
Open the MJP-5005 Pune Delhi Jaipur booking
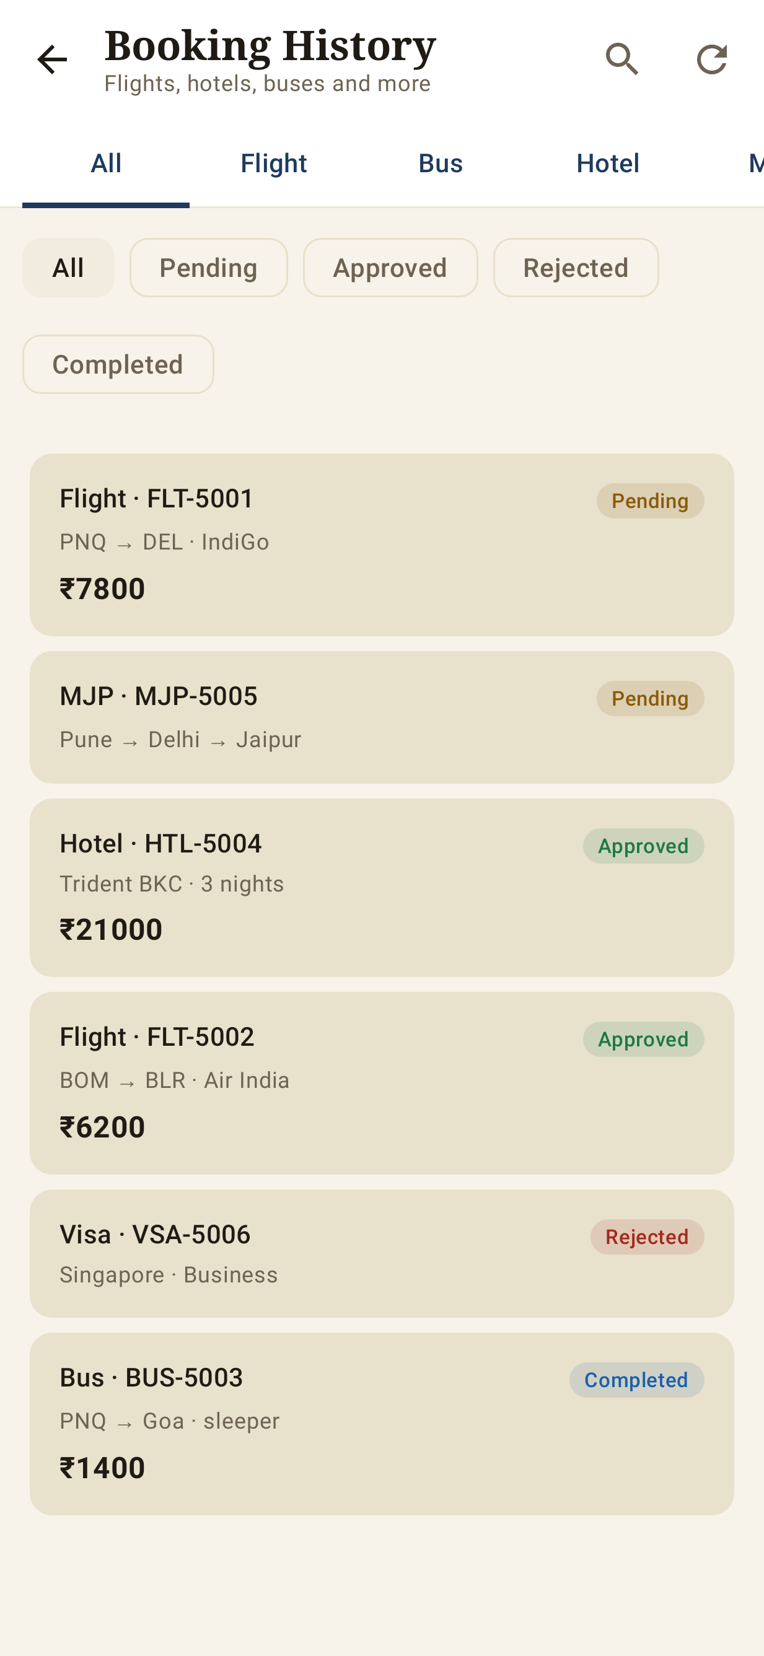[382, 717]
